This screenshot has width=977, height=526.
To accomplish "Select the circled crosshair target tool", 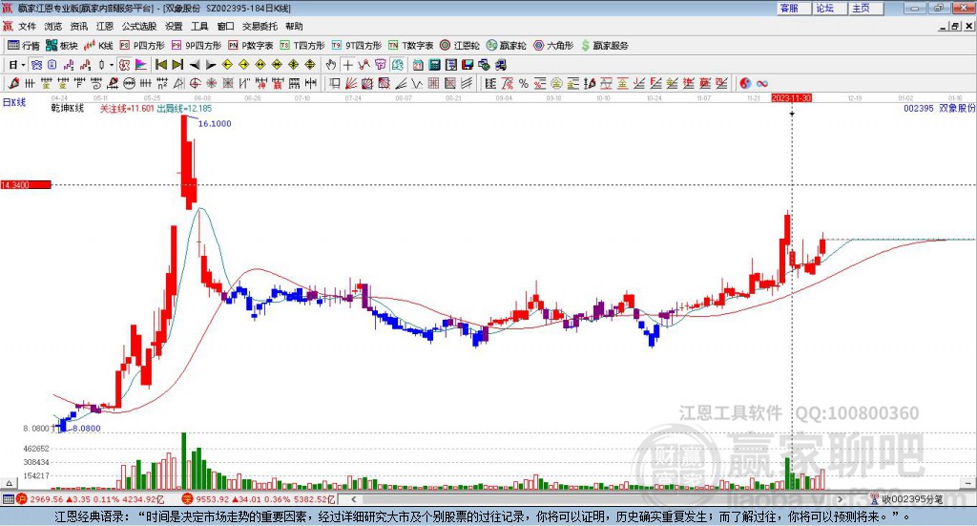I will tap(195, 83).
